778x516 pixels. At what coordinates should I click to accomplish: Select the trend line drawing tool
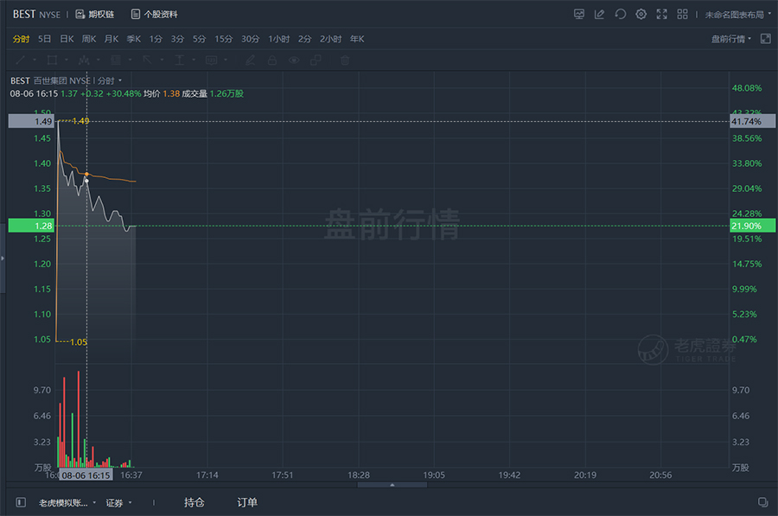(21, 61)
